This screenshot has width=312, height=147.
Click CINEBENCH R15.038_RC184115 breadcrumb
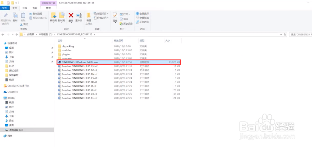75,34
